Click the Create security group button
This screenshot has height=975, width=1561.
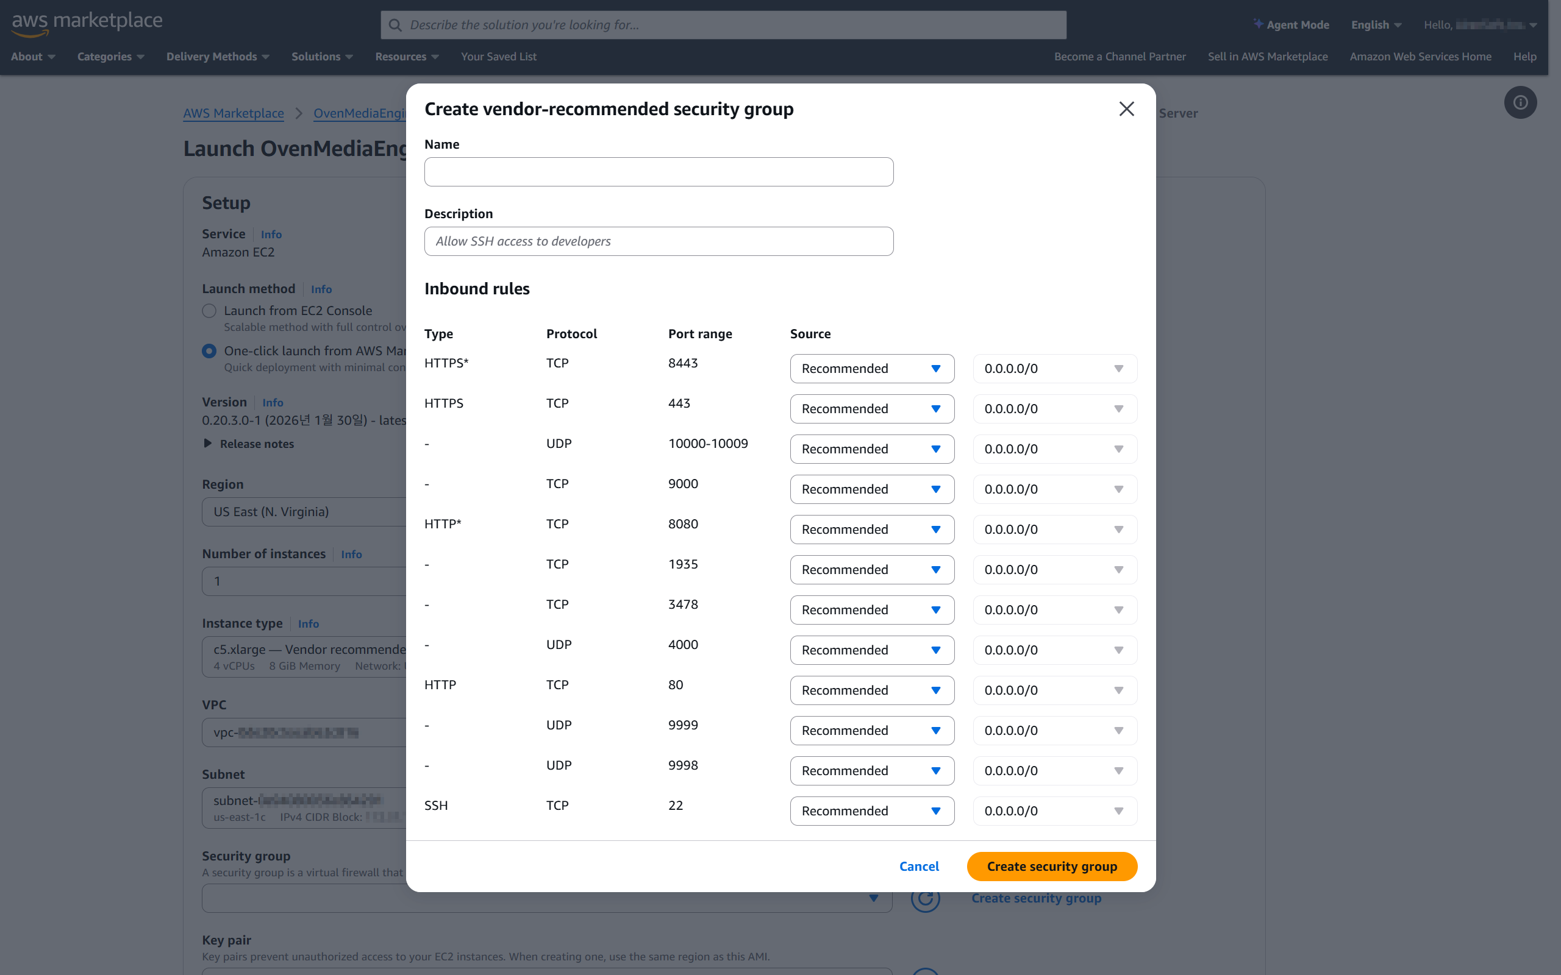pyautogui.click(x=1051, y=866)
